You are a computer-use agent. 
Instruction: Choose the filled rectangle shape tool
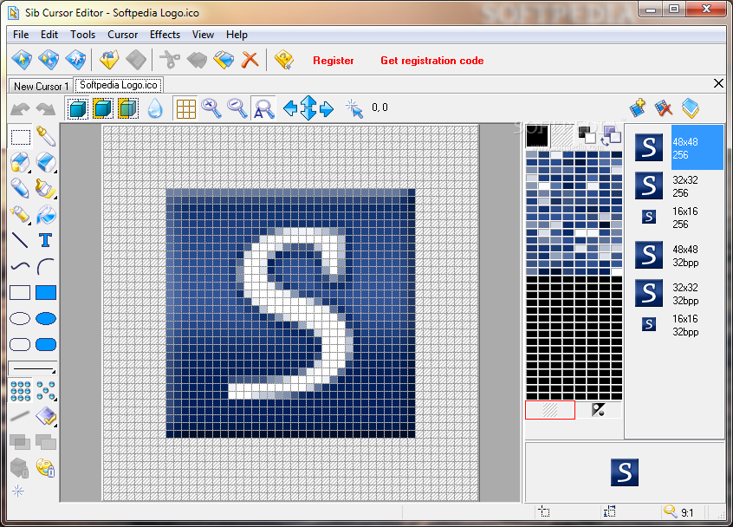[46, 293]
